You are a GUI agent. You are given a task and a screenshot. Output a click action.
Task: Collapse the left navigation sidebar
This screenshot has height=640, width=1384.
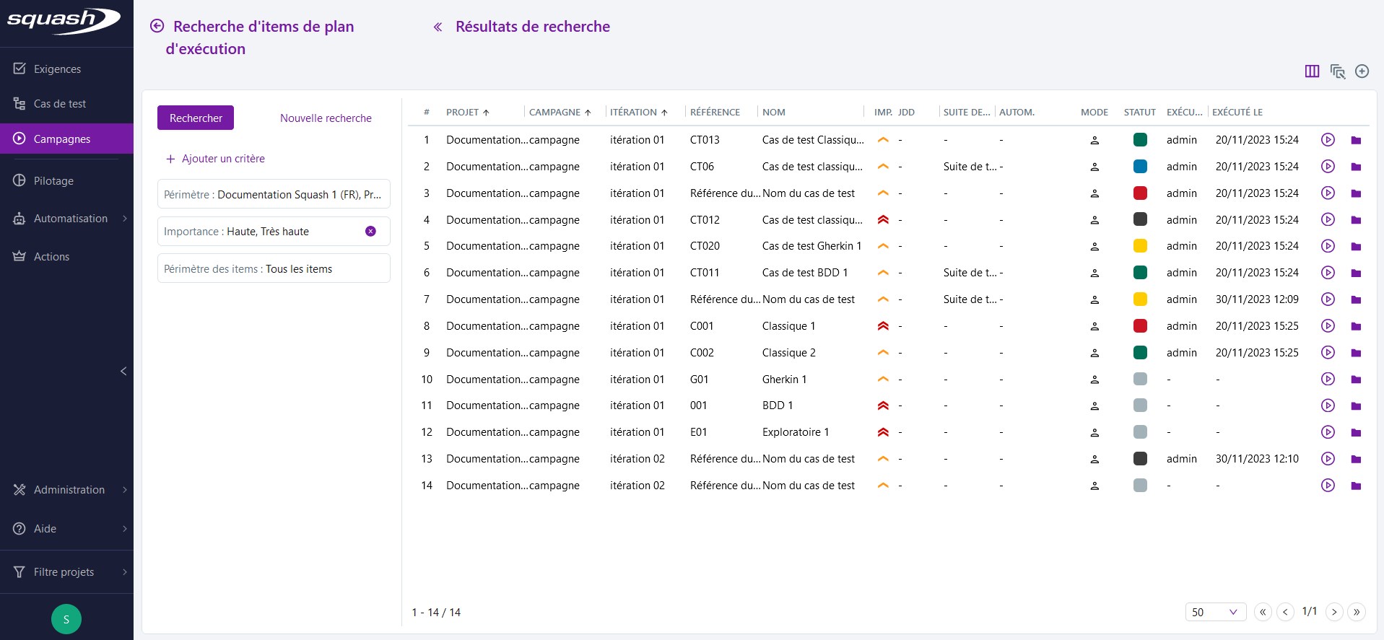(x=123, y=371)
